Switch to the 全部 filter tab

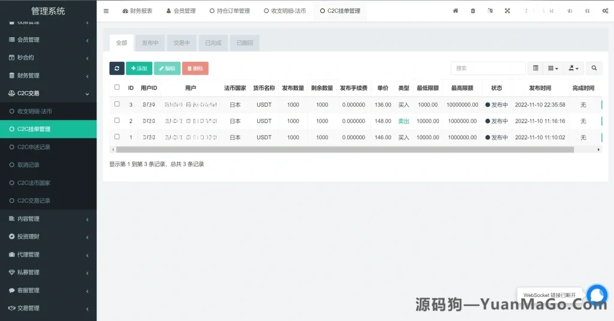(x=121, y=43)
